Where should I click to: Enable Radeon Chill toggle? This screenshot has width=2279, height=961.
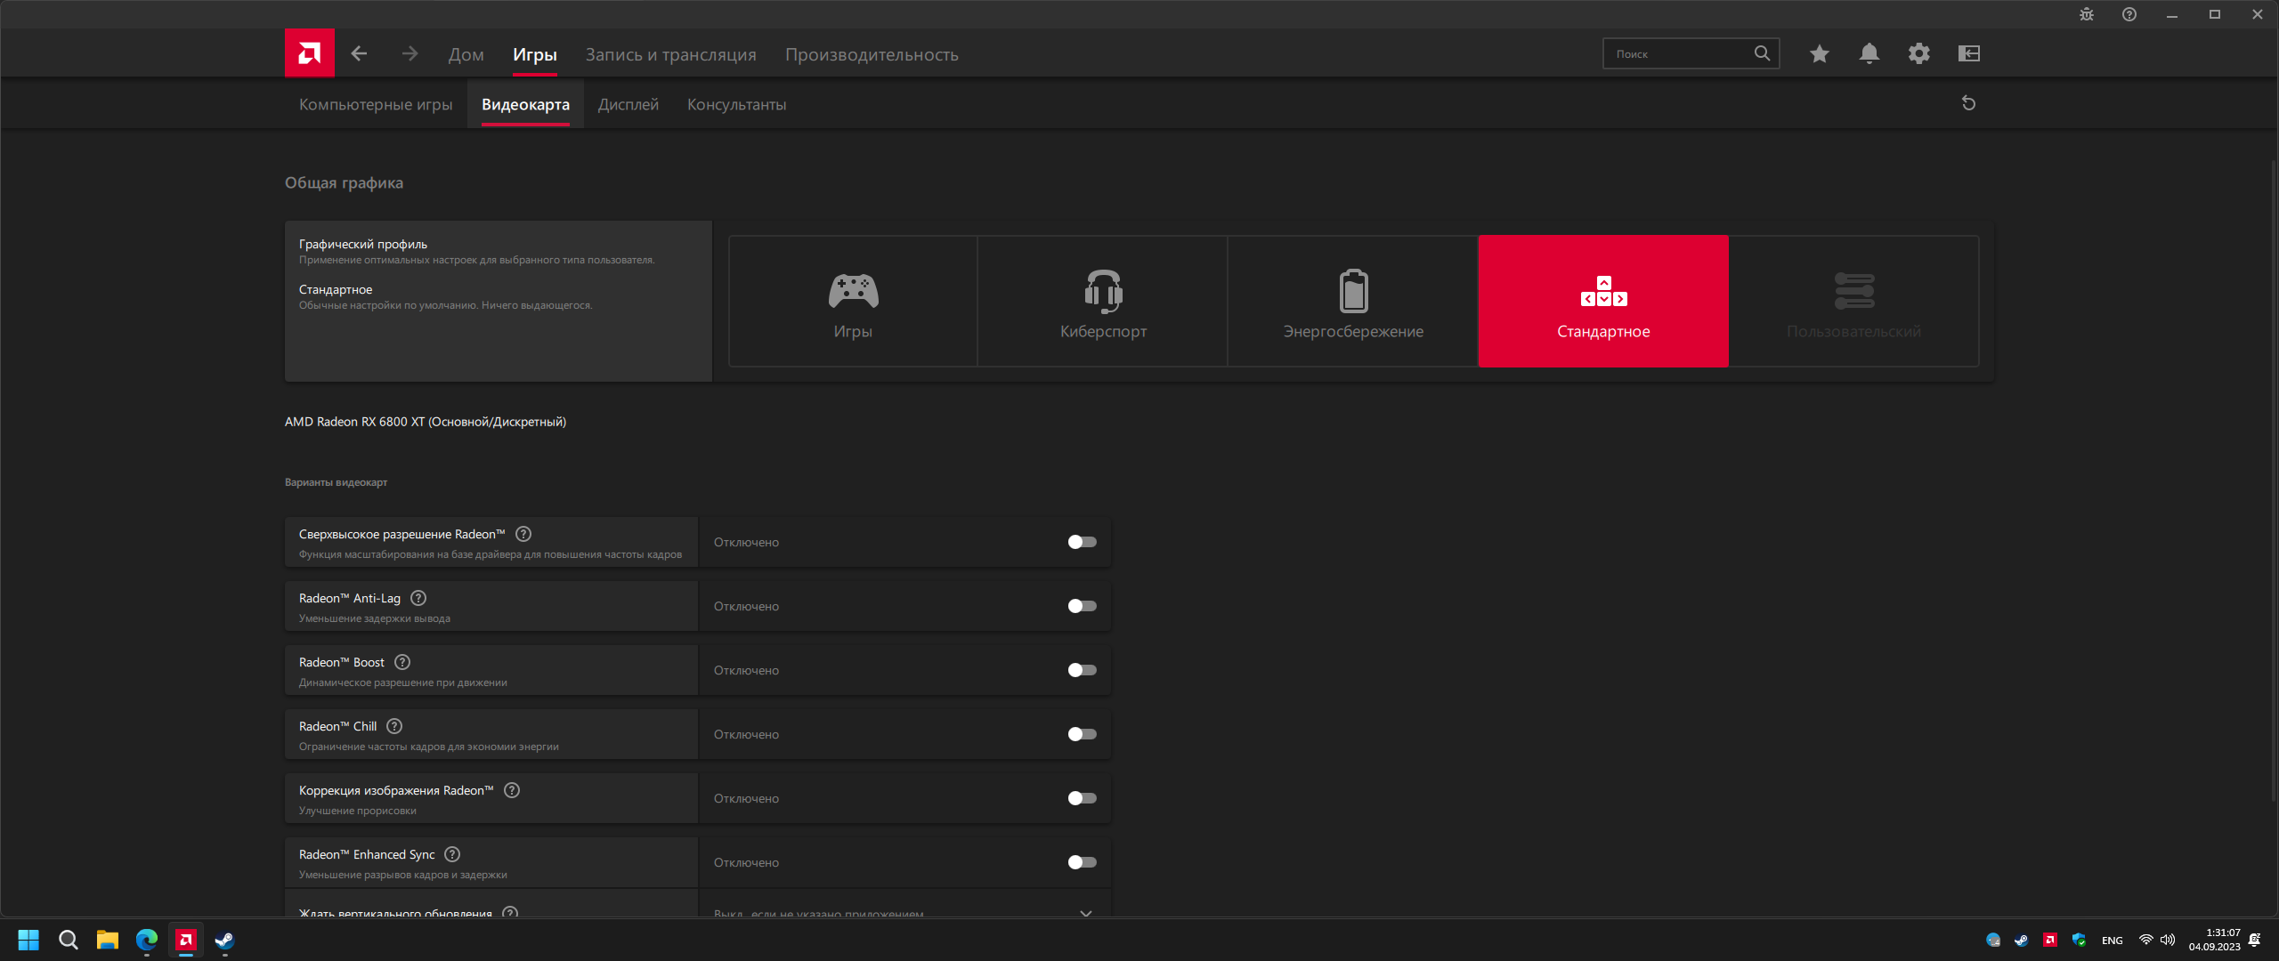click(x=1082, y=734)
